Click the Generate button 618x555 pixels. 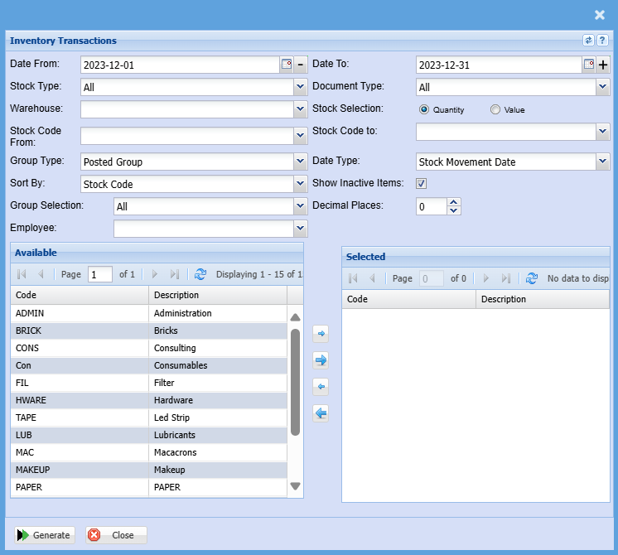coord(45,535)
